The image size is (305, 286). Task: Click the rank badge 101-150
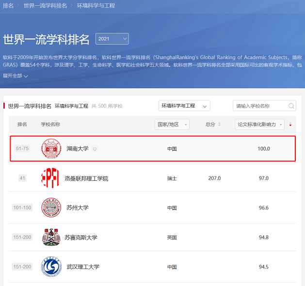(x=22, y=207)
